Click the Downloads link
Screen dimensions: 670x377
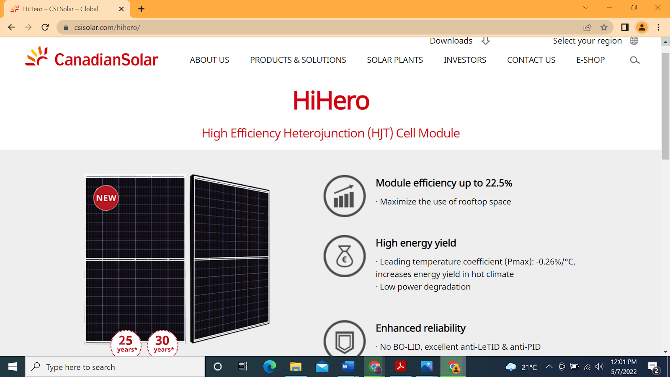(451, 41)
